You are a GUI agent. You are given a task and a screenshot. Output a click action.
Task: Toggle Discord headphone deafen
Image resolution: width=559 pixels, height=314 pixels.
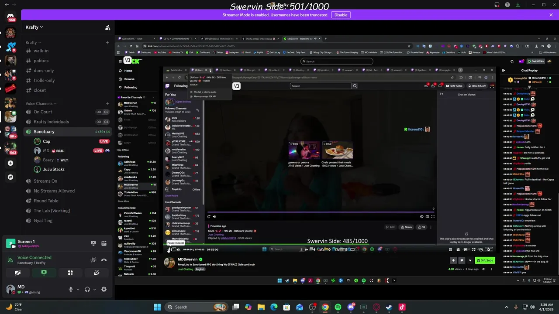87,289
